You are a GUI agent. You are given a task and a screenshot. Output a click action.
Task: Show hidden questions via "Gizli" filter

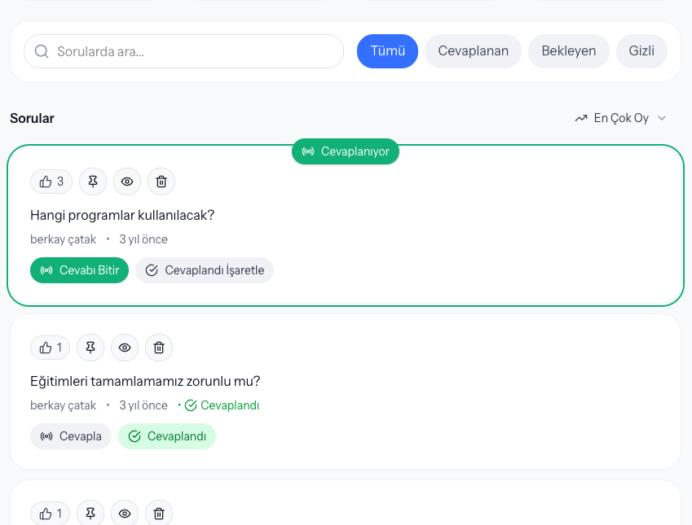pyautogui.click(x=641, y=50)
